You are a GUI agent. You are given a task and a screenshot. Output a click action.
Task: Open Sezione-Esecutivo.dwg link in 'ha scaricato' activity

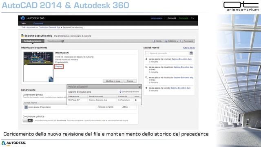coord(181,59)
